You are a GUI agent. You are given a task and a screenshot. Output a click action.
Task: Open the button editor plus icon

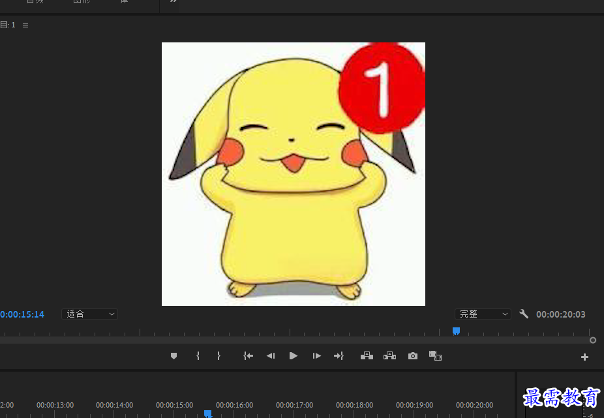(584, 357)
